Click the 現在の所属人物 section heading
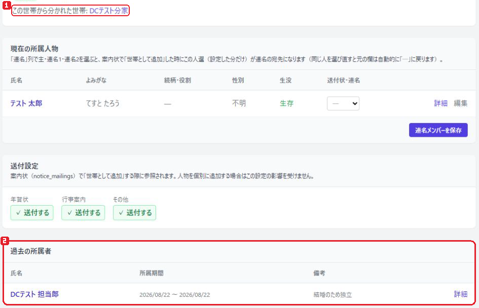The image size is (479, 308). (x=34, y=49)
